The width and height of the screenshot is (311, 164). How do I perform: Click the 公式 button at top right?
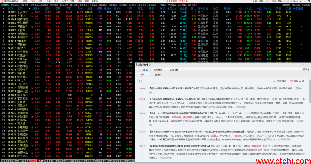tap(267, 1)
